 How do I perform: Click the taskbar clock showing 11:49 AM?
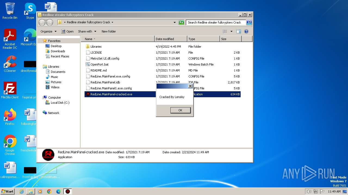coord(334,191)
